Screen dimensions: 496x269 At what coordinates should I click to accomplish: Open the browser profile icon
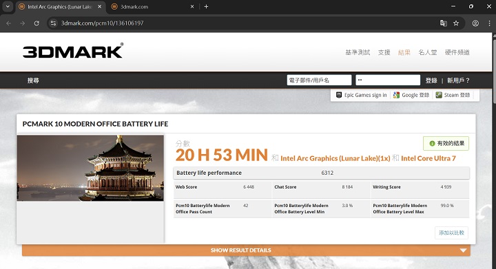click(475, 23)
